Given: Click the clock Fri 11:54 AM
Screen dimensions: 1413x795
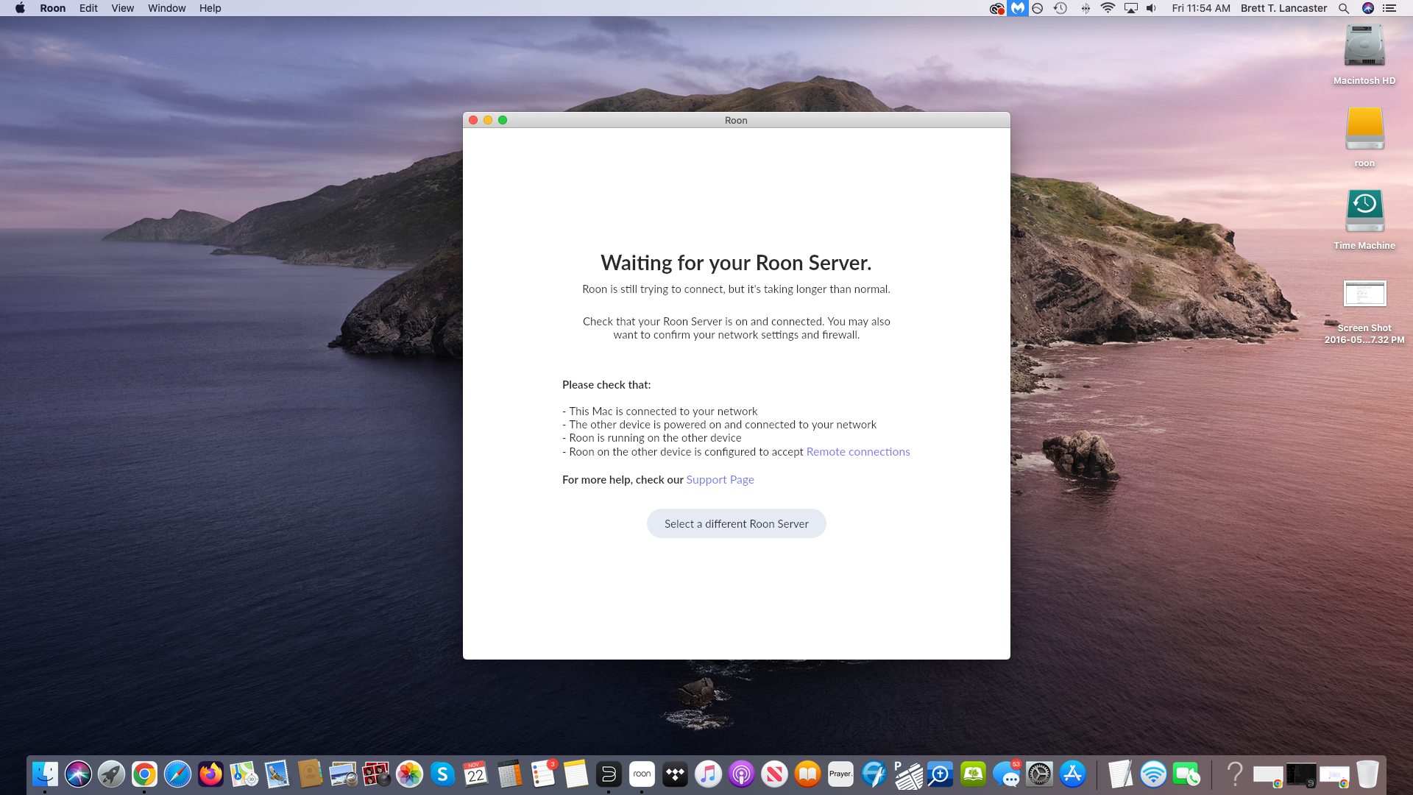Looking at the screenshot, I should click(x=1201, y=8).
